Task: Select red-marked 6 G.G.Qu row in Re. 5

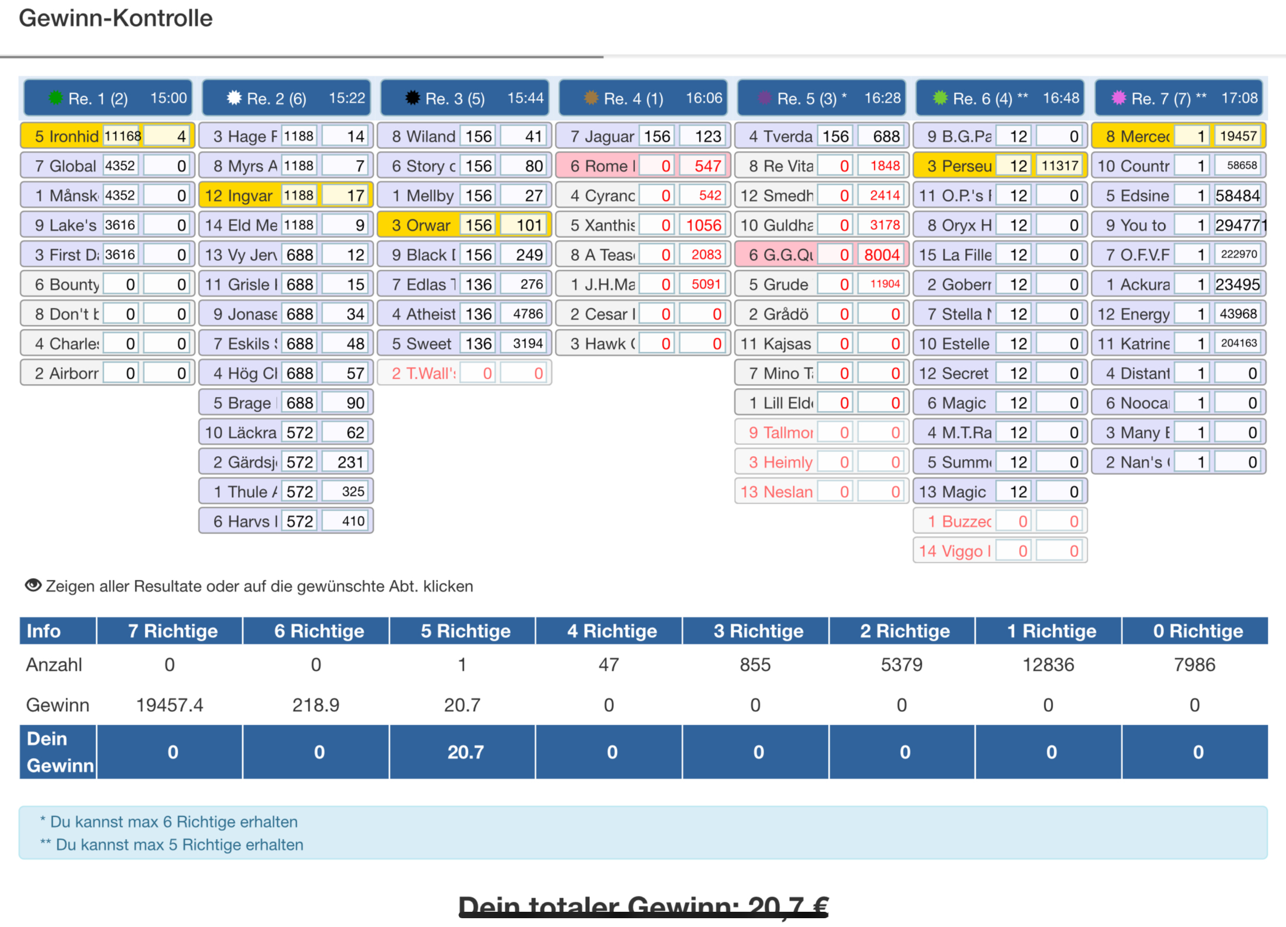Action: tap(821, 254)
